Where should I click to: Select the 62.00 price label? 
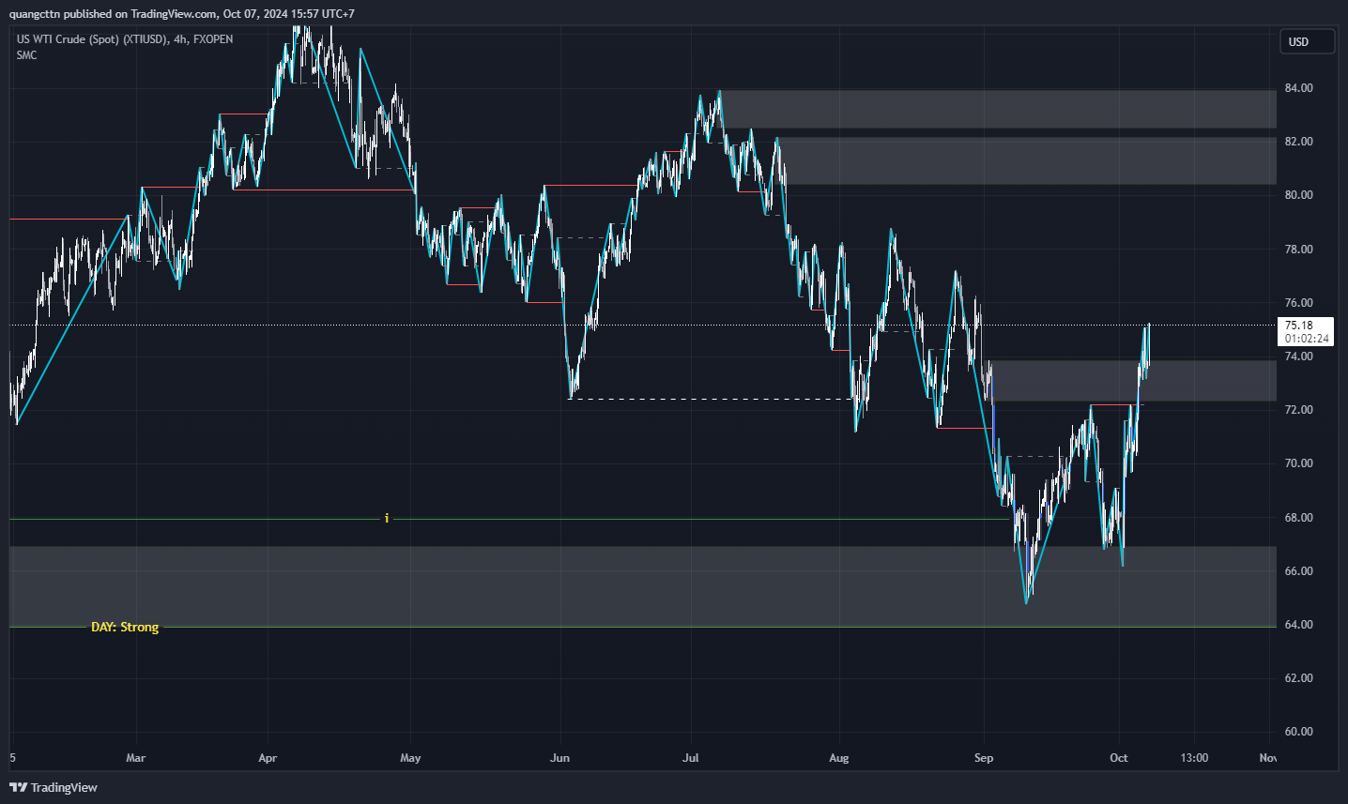coord(1299,678)
